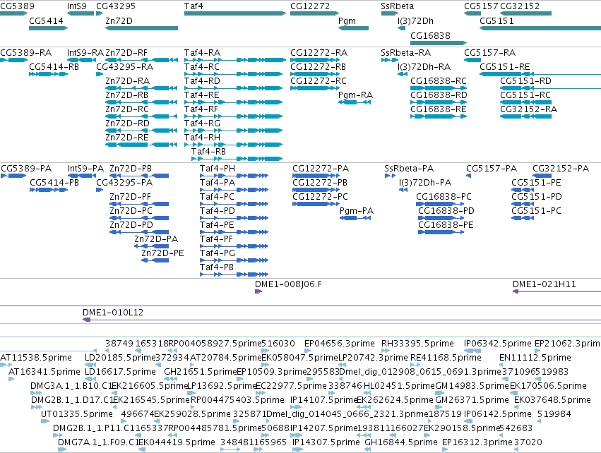Click the EN11112.5prime EST label
Viewport: 601px width, 453px height.
535,358
